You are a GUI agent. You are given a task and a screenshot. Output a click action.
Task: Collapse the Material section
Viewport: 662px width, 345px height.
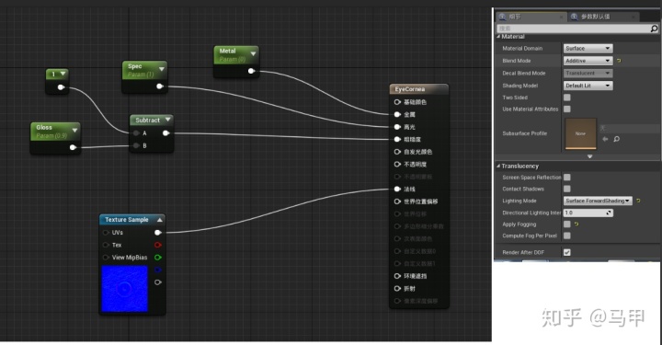coord(498,37)
